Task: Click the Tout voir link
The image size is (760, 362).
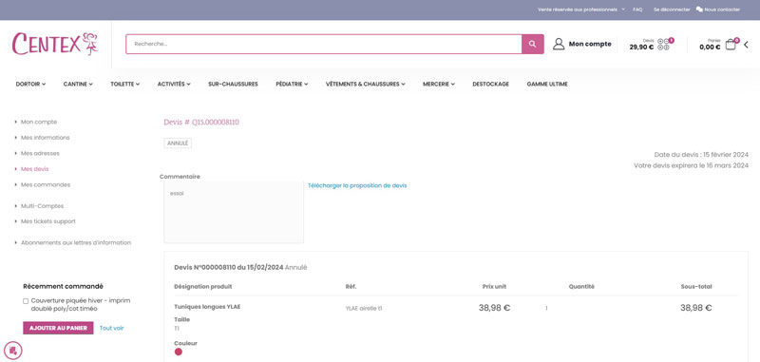Action: click(111, 328)
